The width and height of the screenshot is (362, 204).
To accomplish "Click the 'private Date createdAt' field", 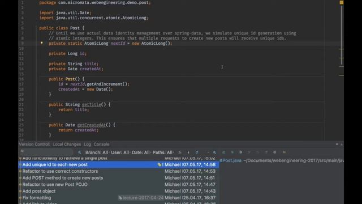I will (x=76, y=69).
